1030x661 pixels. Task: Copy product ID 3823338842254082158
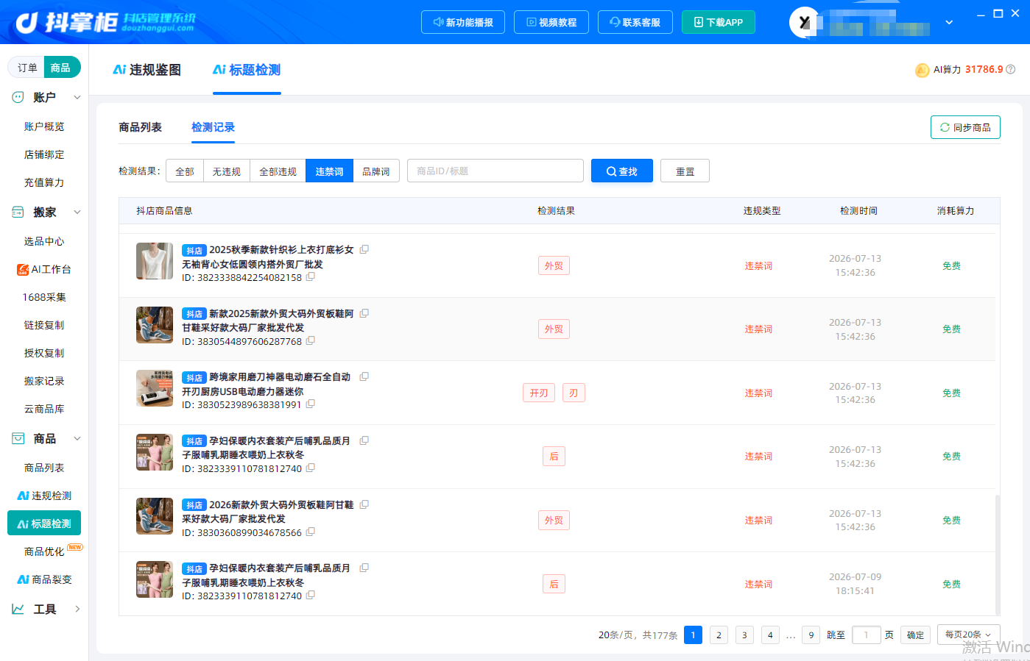(311, 277)
